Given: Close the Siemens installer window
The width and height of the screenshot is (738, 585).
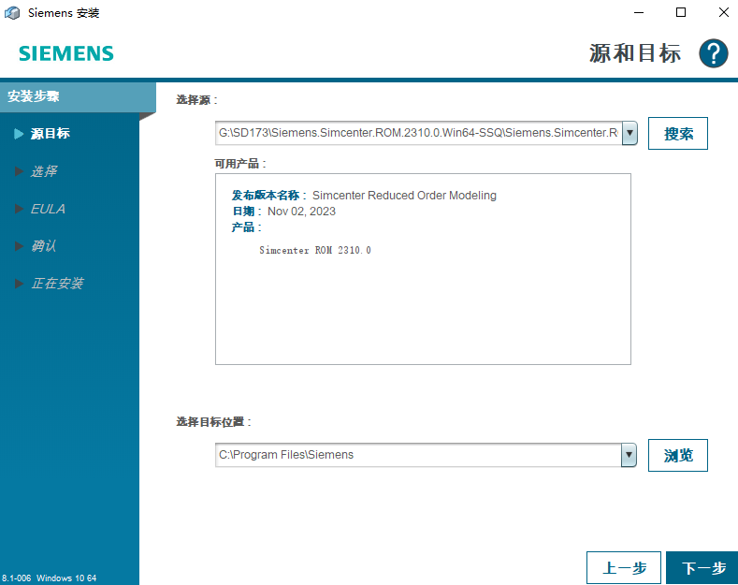Looking at the screenshot, I should coord(724,13).
